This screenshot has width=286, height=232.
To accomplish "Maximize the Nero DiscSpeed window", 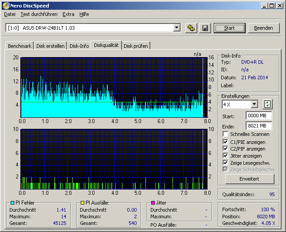I will (271, 6).
